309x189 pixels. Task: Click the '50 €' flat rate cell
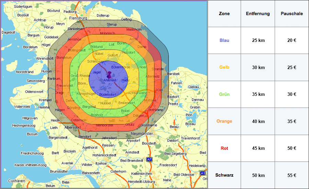[x=292, y=148]
